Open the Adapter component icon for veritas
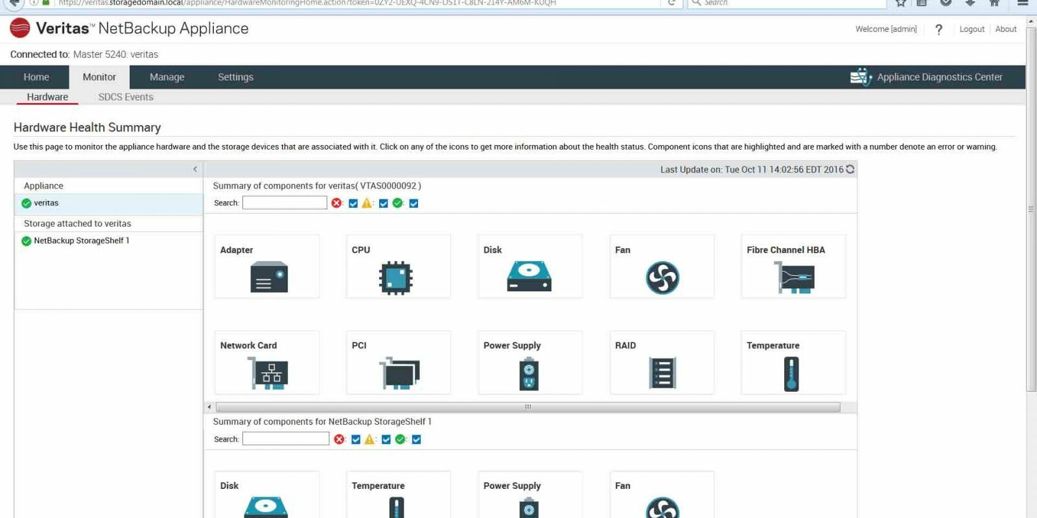Viewport: 1037px width, 518px height. click(269, 277)
